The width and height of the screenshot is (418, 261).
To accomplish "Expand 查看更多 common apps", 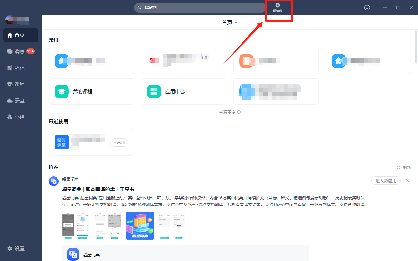I will click(x=230, y=112).
